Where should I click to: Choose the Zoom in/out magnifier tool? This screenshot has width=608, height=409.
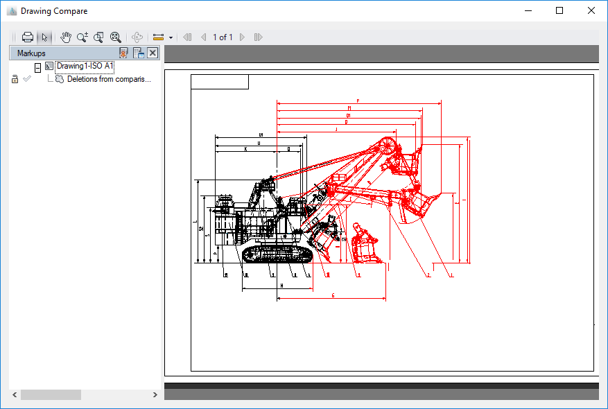(x=82, y=37)
